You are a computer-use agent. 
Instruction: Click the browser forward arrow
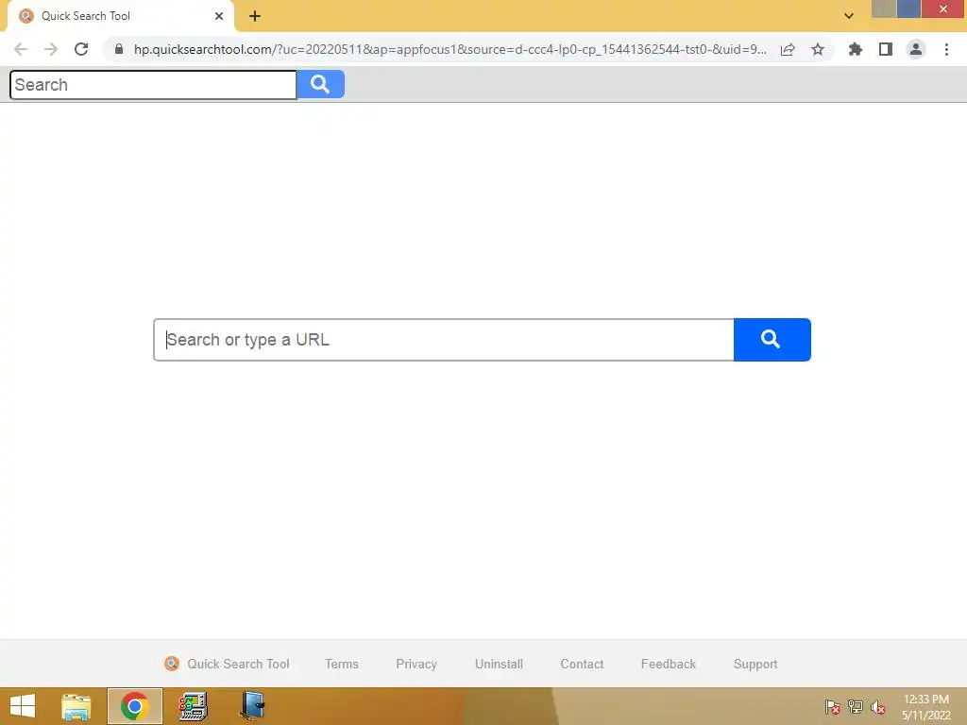(x=51, y=49)
